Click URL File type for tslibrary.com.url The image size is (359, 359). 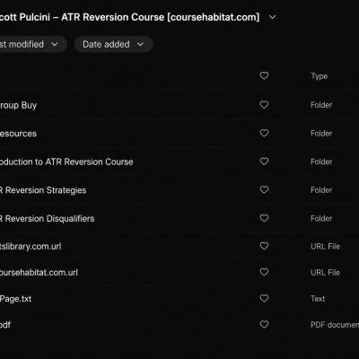coord(325,247)
